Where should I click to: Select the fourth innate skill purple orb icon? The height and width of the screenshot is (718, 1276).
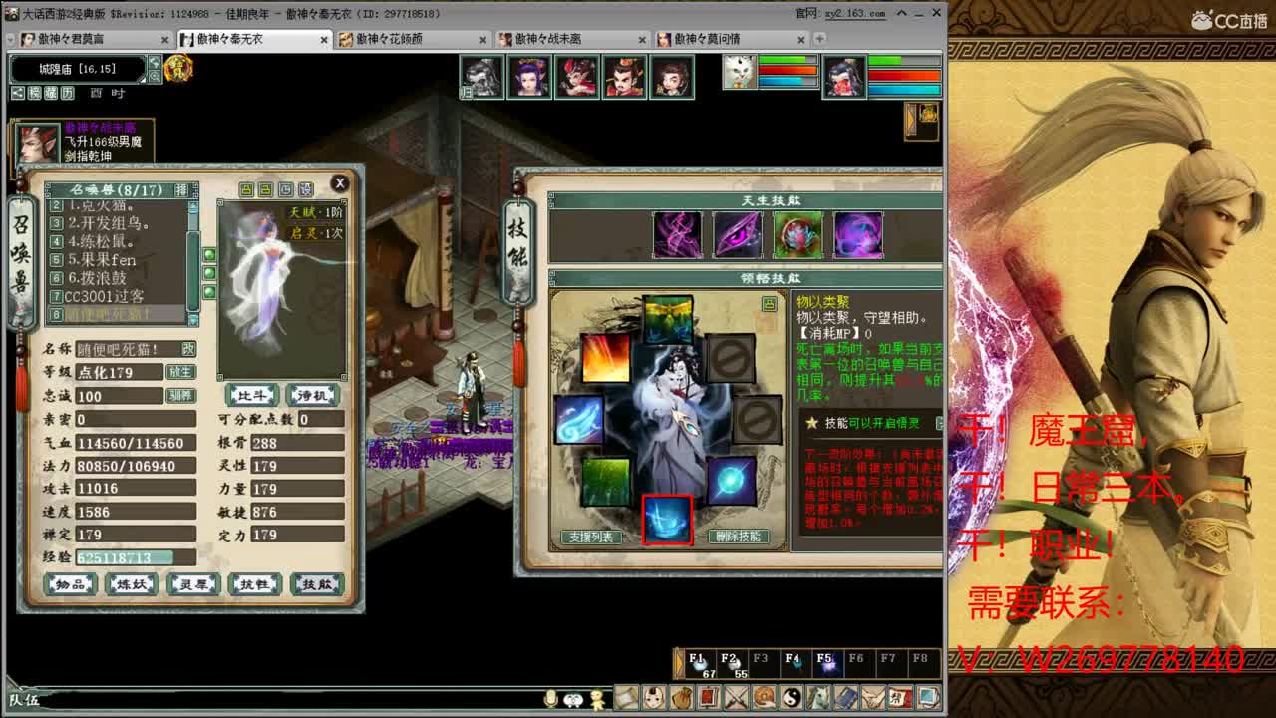[858, 235]
